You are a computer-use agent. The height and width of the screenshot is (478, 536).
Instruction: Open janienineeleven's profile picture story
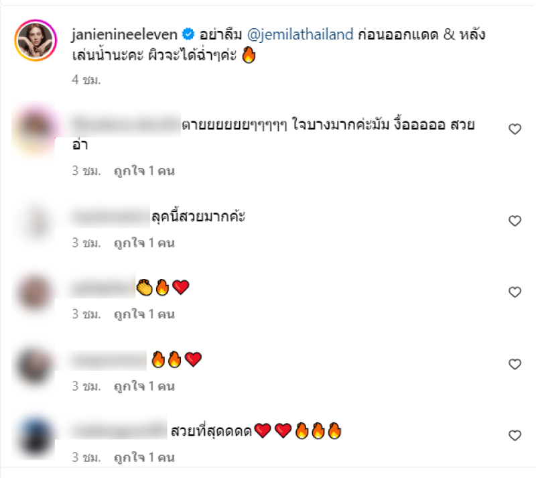[36, 40]
